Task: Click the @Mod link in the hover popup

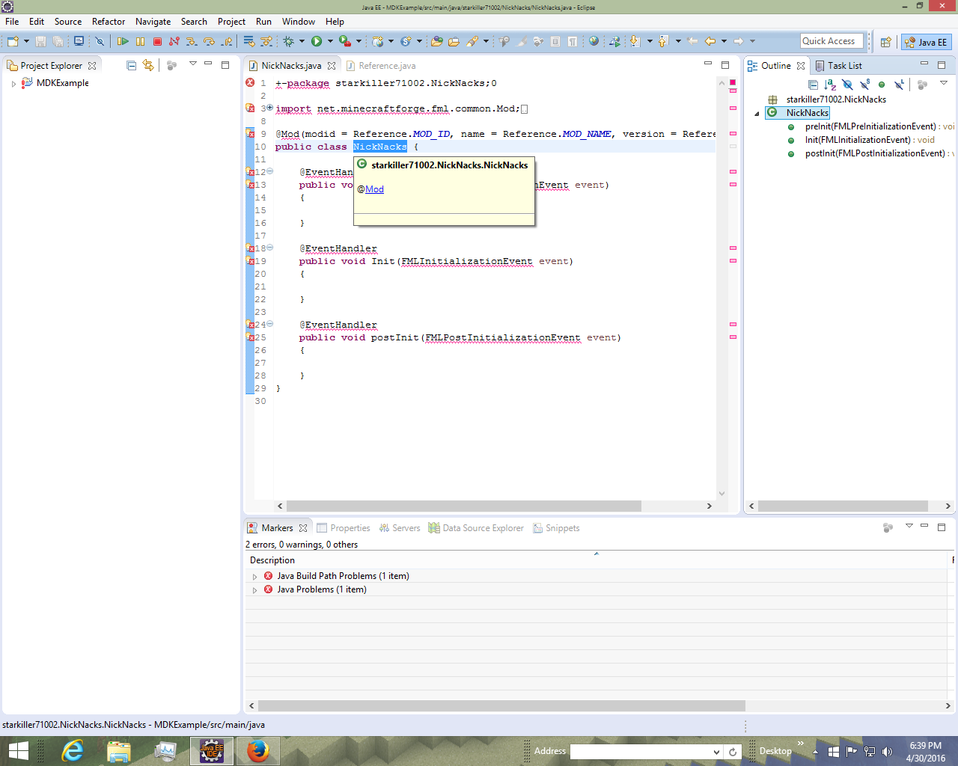Action: (x=373, y=189)
